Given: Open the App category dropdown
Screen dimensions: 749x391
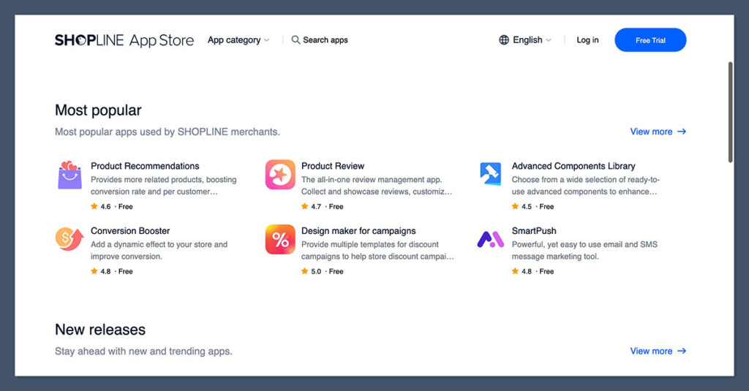Looking at the screenshot, I should tap(238, 40).
